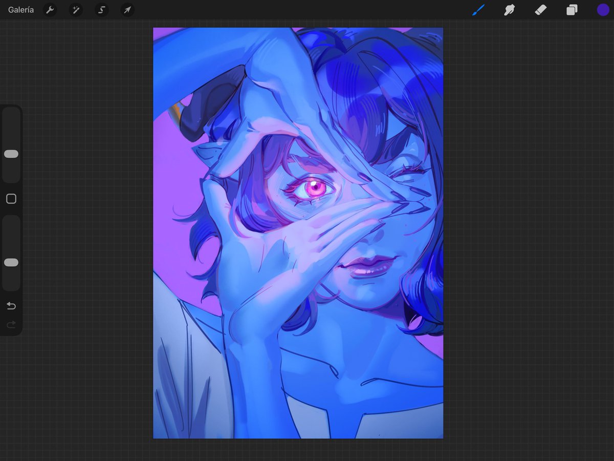Select the Smudge tool
Screen dimensions: 614x461
point(509,9)
